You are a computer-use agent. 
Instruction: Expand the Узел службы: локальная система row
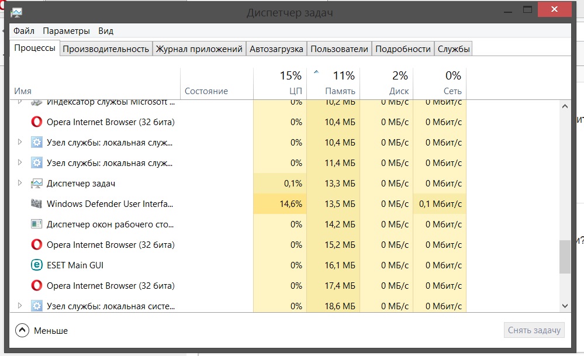pos(20,306)
